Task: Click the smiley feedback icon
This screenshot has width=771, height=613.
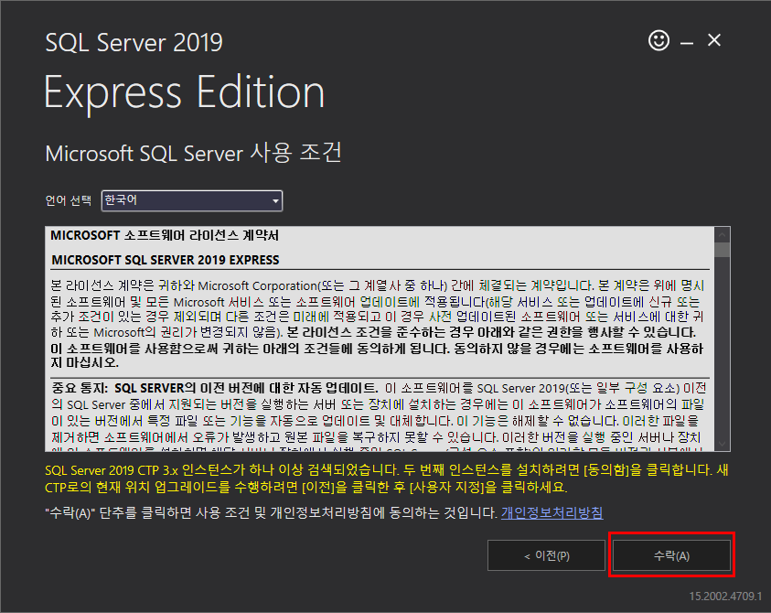Action: (659, 40)
